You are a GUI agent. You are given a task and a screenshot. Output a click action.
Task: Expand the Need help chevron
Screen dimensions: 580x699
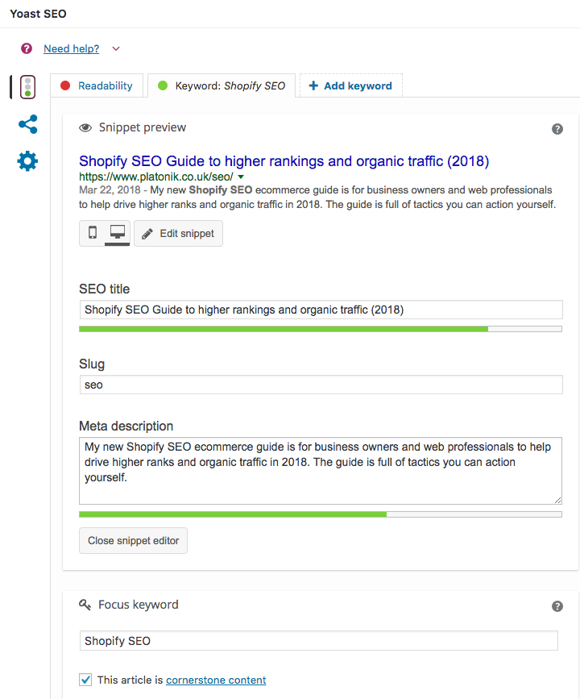pyautogui.click(x=116, y=49)
